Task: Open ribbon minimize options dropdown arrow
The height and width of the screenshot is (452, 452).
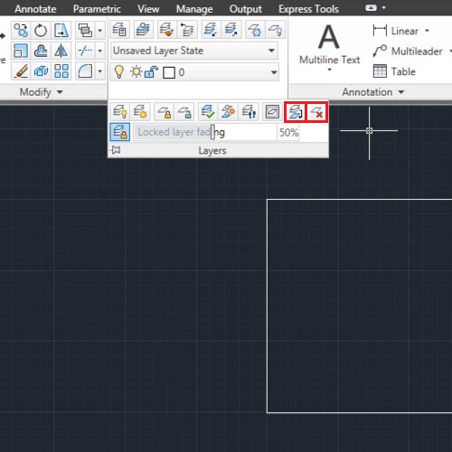Action: click(383, 8)
